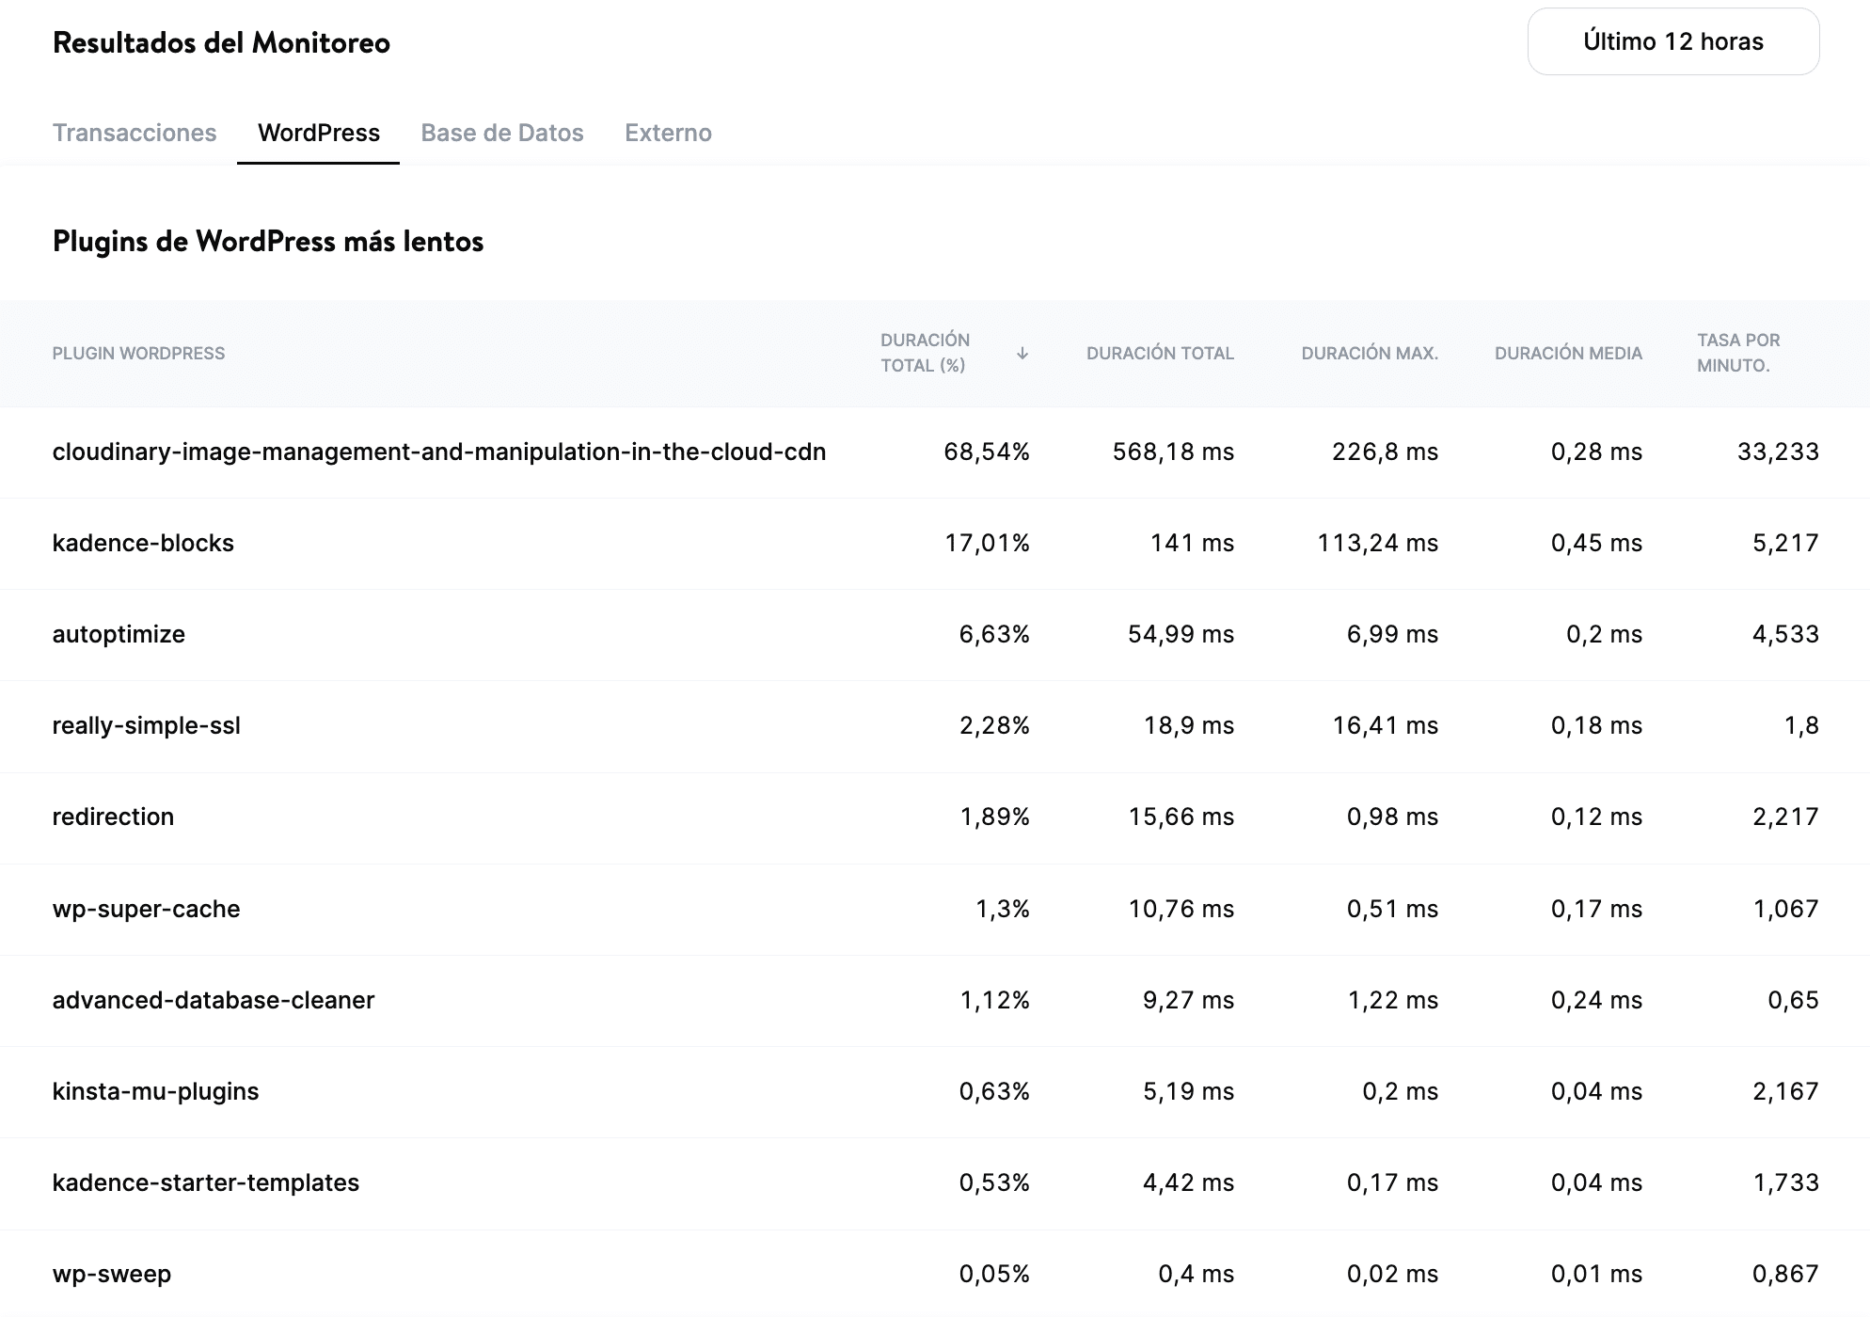1870x1317 pixels.
Task: Select the redirection plugin row
Action: tap(113, 817)
